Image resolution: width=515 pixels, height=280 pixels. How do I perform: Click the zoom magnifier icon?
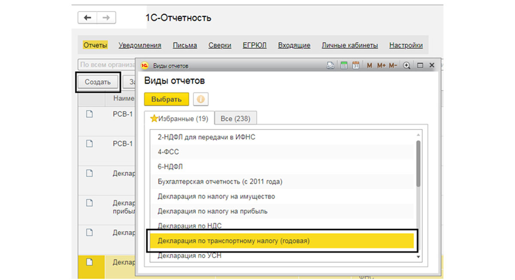[x=406, y=66]
